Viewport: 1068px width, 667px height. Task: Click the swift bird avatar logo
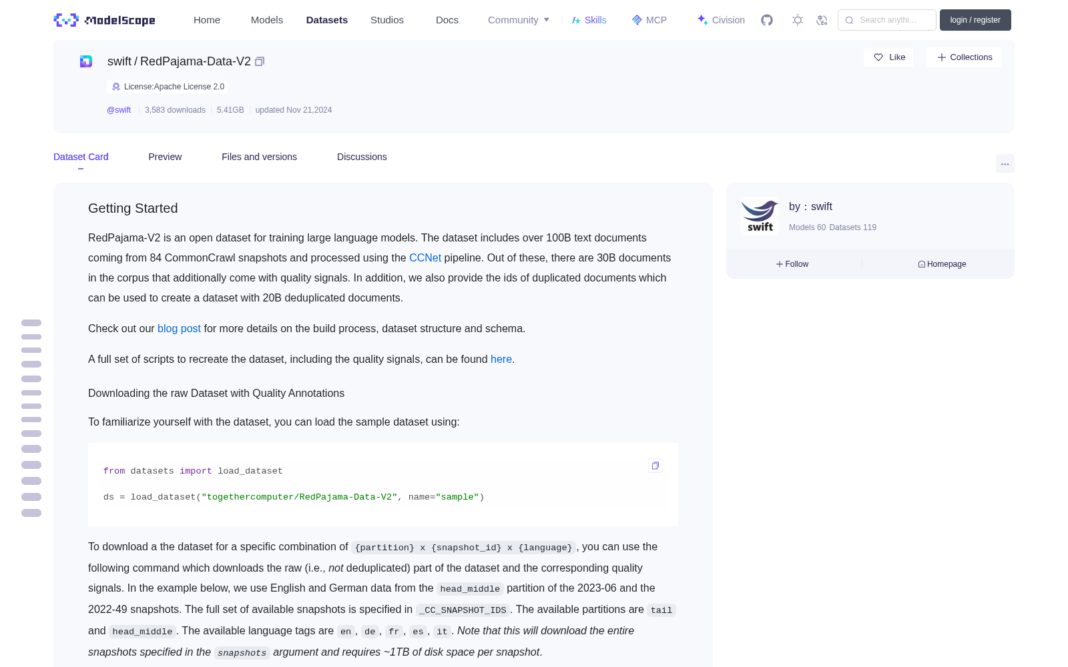760,216
